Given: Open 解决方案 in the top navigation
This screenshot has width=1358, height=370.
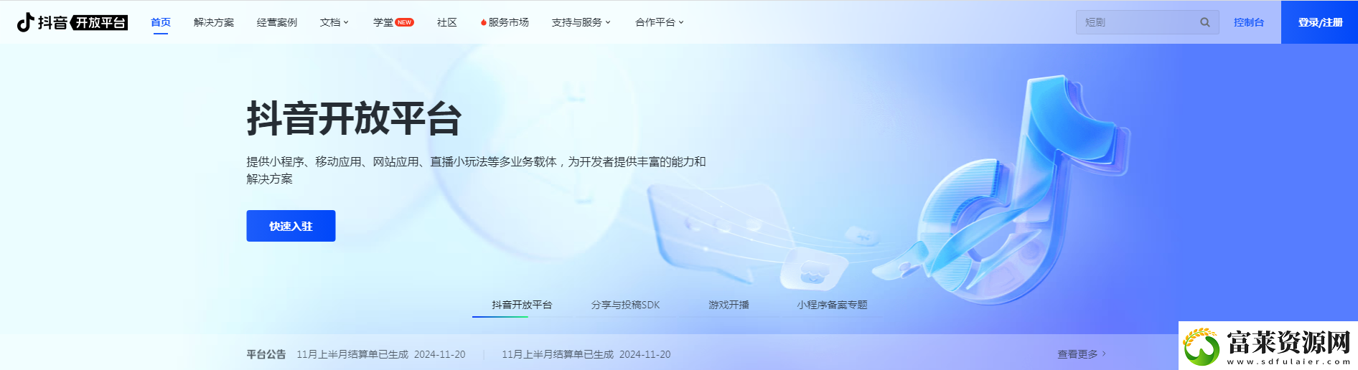Looking at the screenshot, I should tap(214, 22).
